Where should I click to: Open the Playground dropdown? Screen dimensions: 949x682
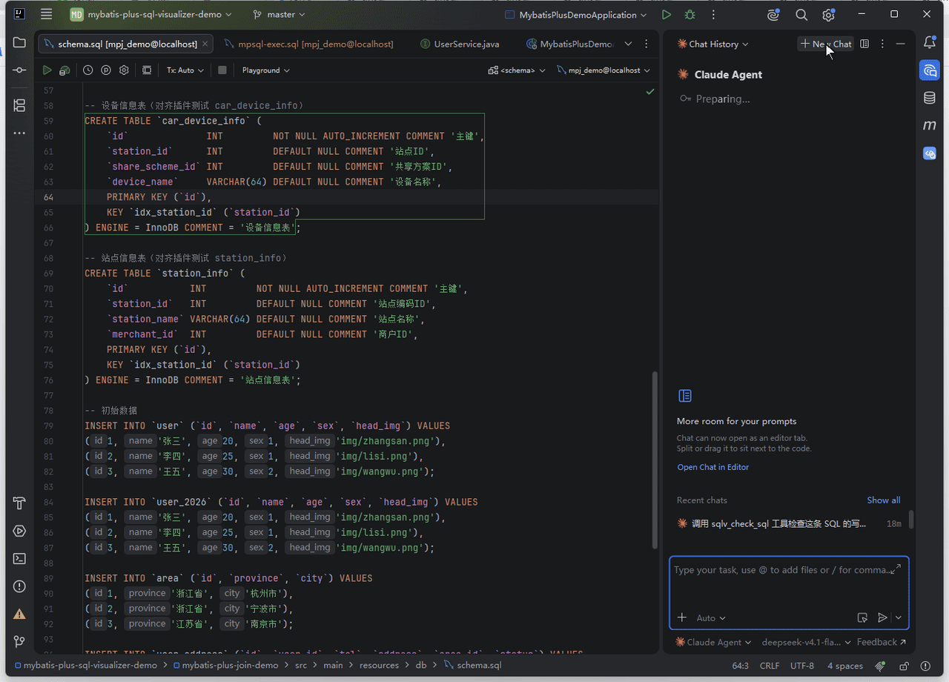click(265, 70)
